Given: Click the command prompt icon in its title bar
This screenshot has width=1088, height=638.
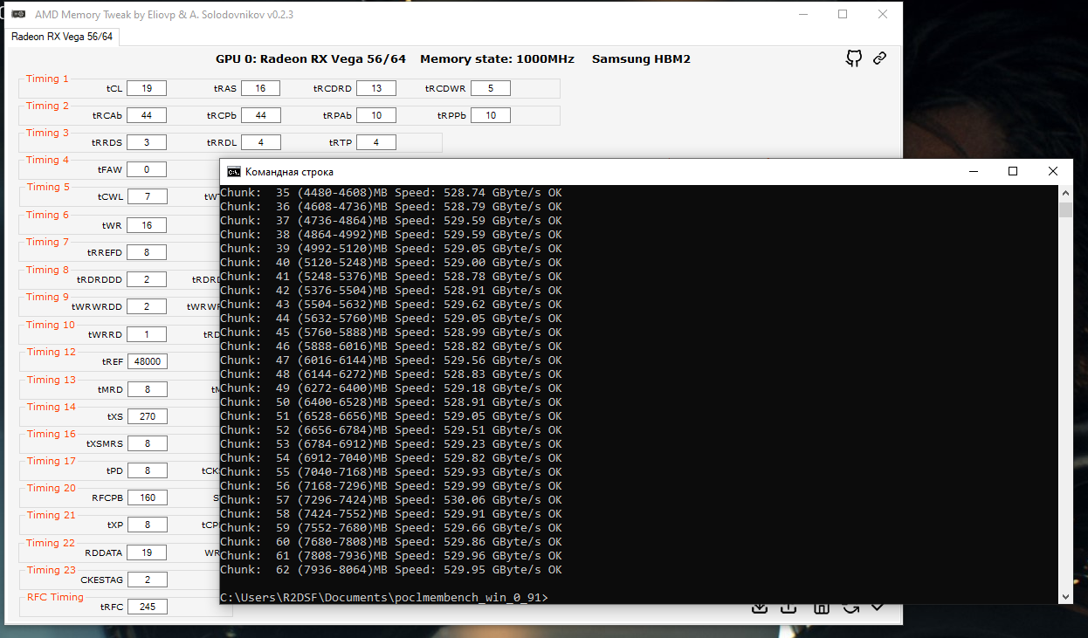Looking at the screenshot, I should (234, 172).
